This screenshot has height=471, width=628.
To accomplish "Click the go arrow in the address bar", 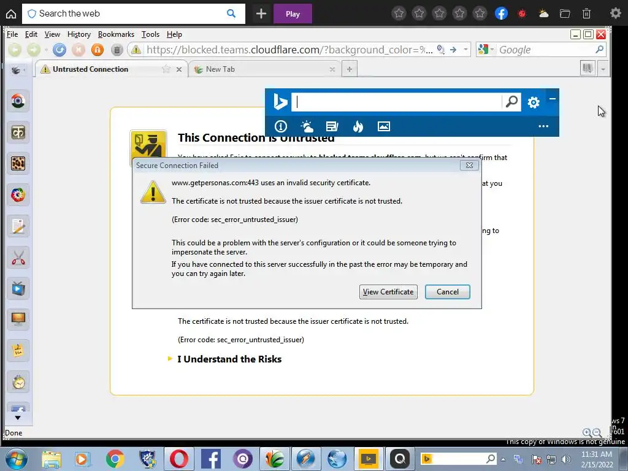I will point(453,50).
